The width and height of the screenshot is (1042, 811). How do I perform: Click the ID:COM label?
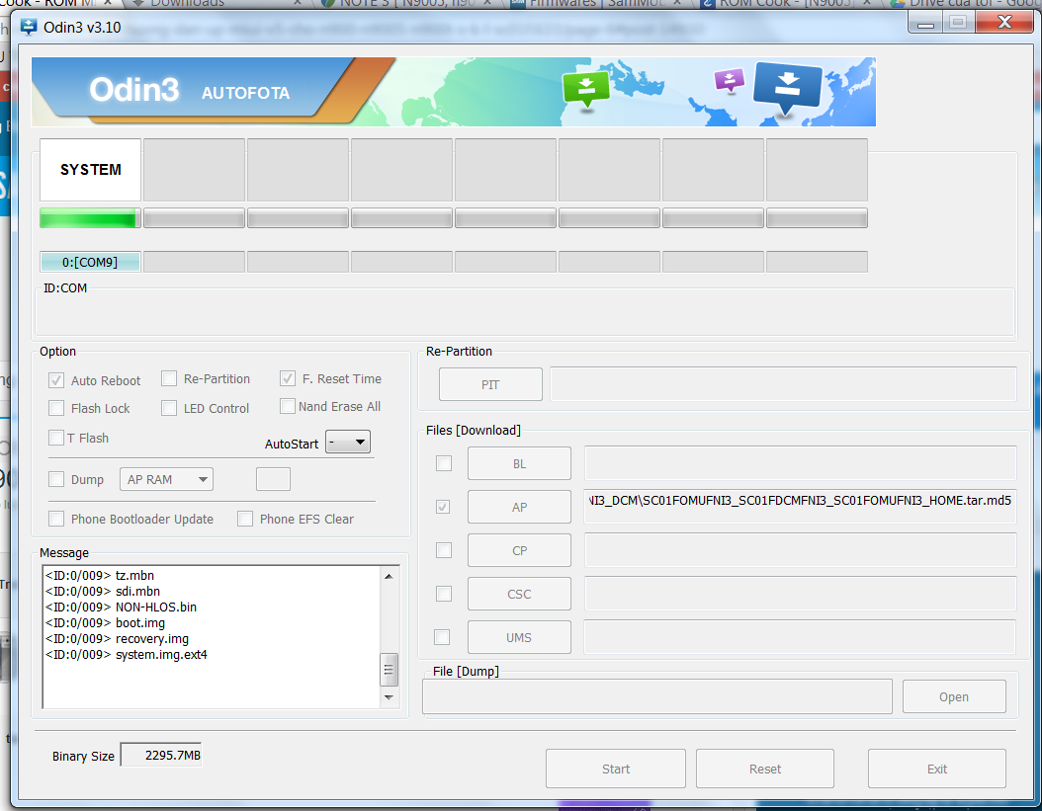coord(65,288)
